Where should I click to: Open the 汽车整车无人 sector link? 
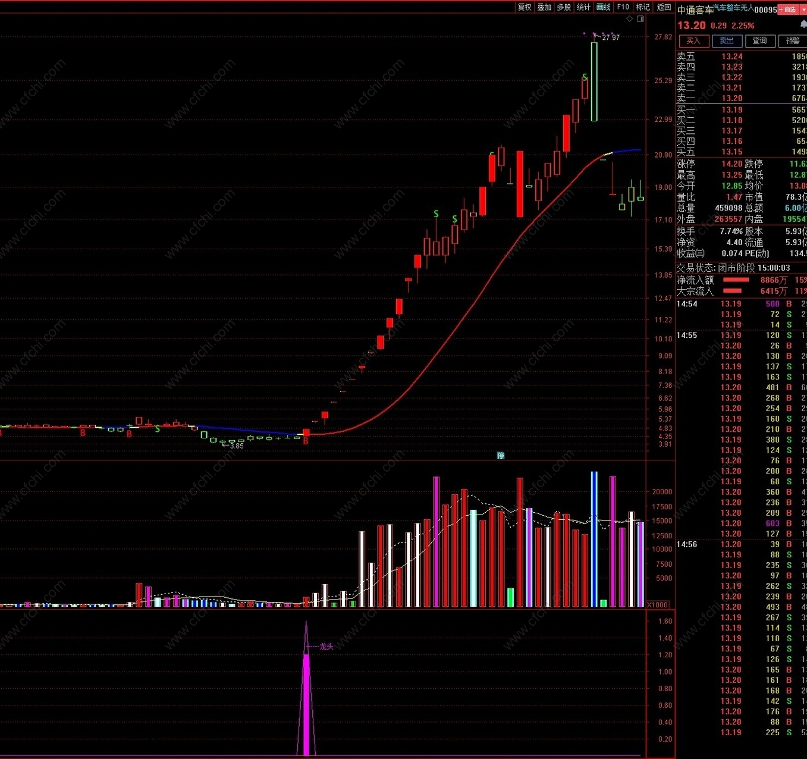(733, 8)
